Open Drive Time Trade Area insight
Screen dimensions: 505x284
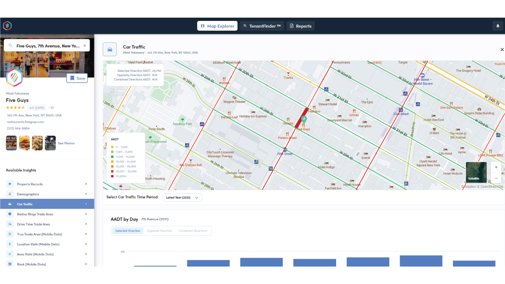point(47,224)
